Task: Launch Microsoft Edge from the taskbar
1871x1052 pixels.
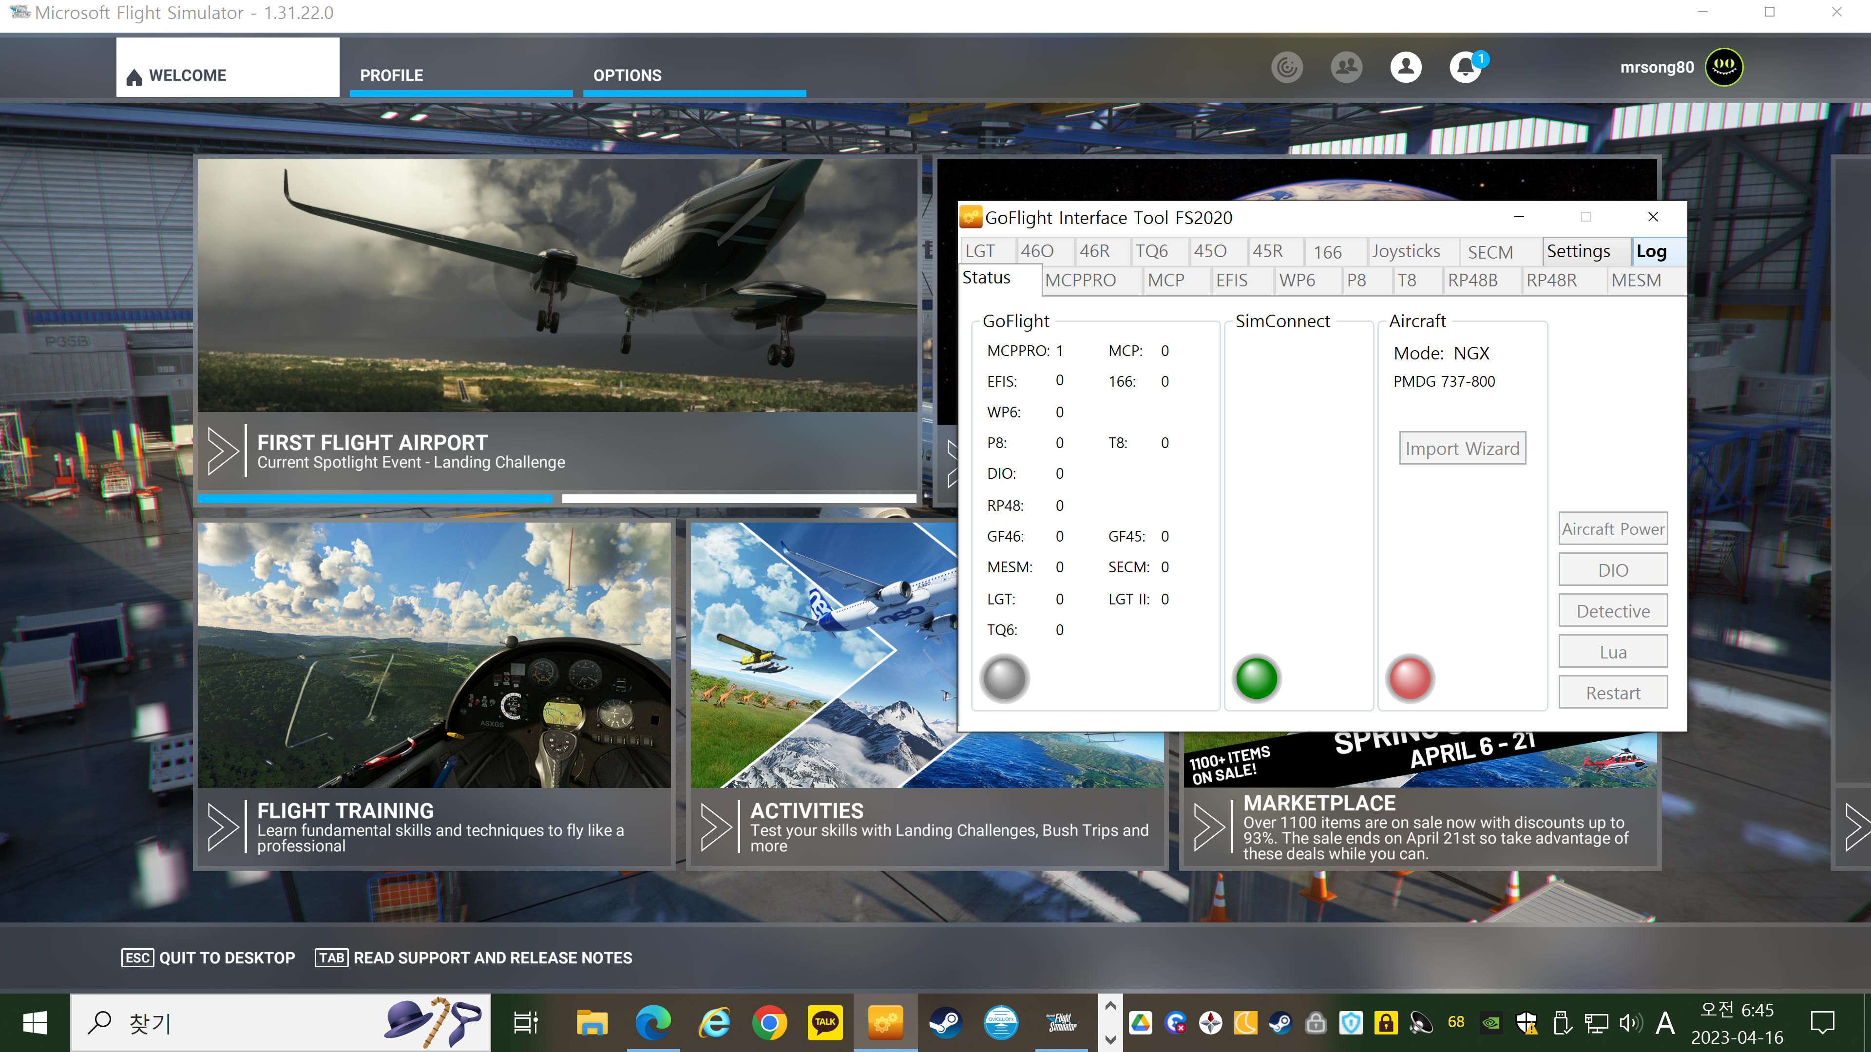Action: point(653,1023)
